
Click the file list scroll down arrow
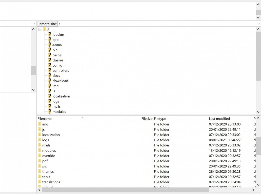point(258,185)
